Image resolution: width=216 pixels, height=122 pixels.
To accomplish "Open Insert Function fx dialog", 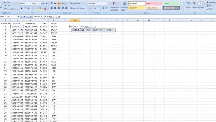I will tap(31, 17).
